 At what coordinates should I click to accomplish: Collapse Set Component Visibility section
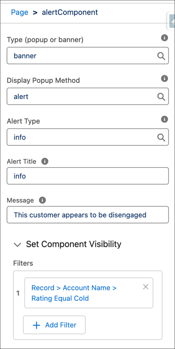point(17,245)
